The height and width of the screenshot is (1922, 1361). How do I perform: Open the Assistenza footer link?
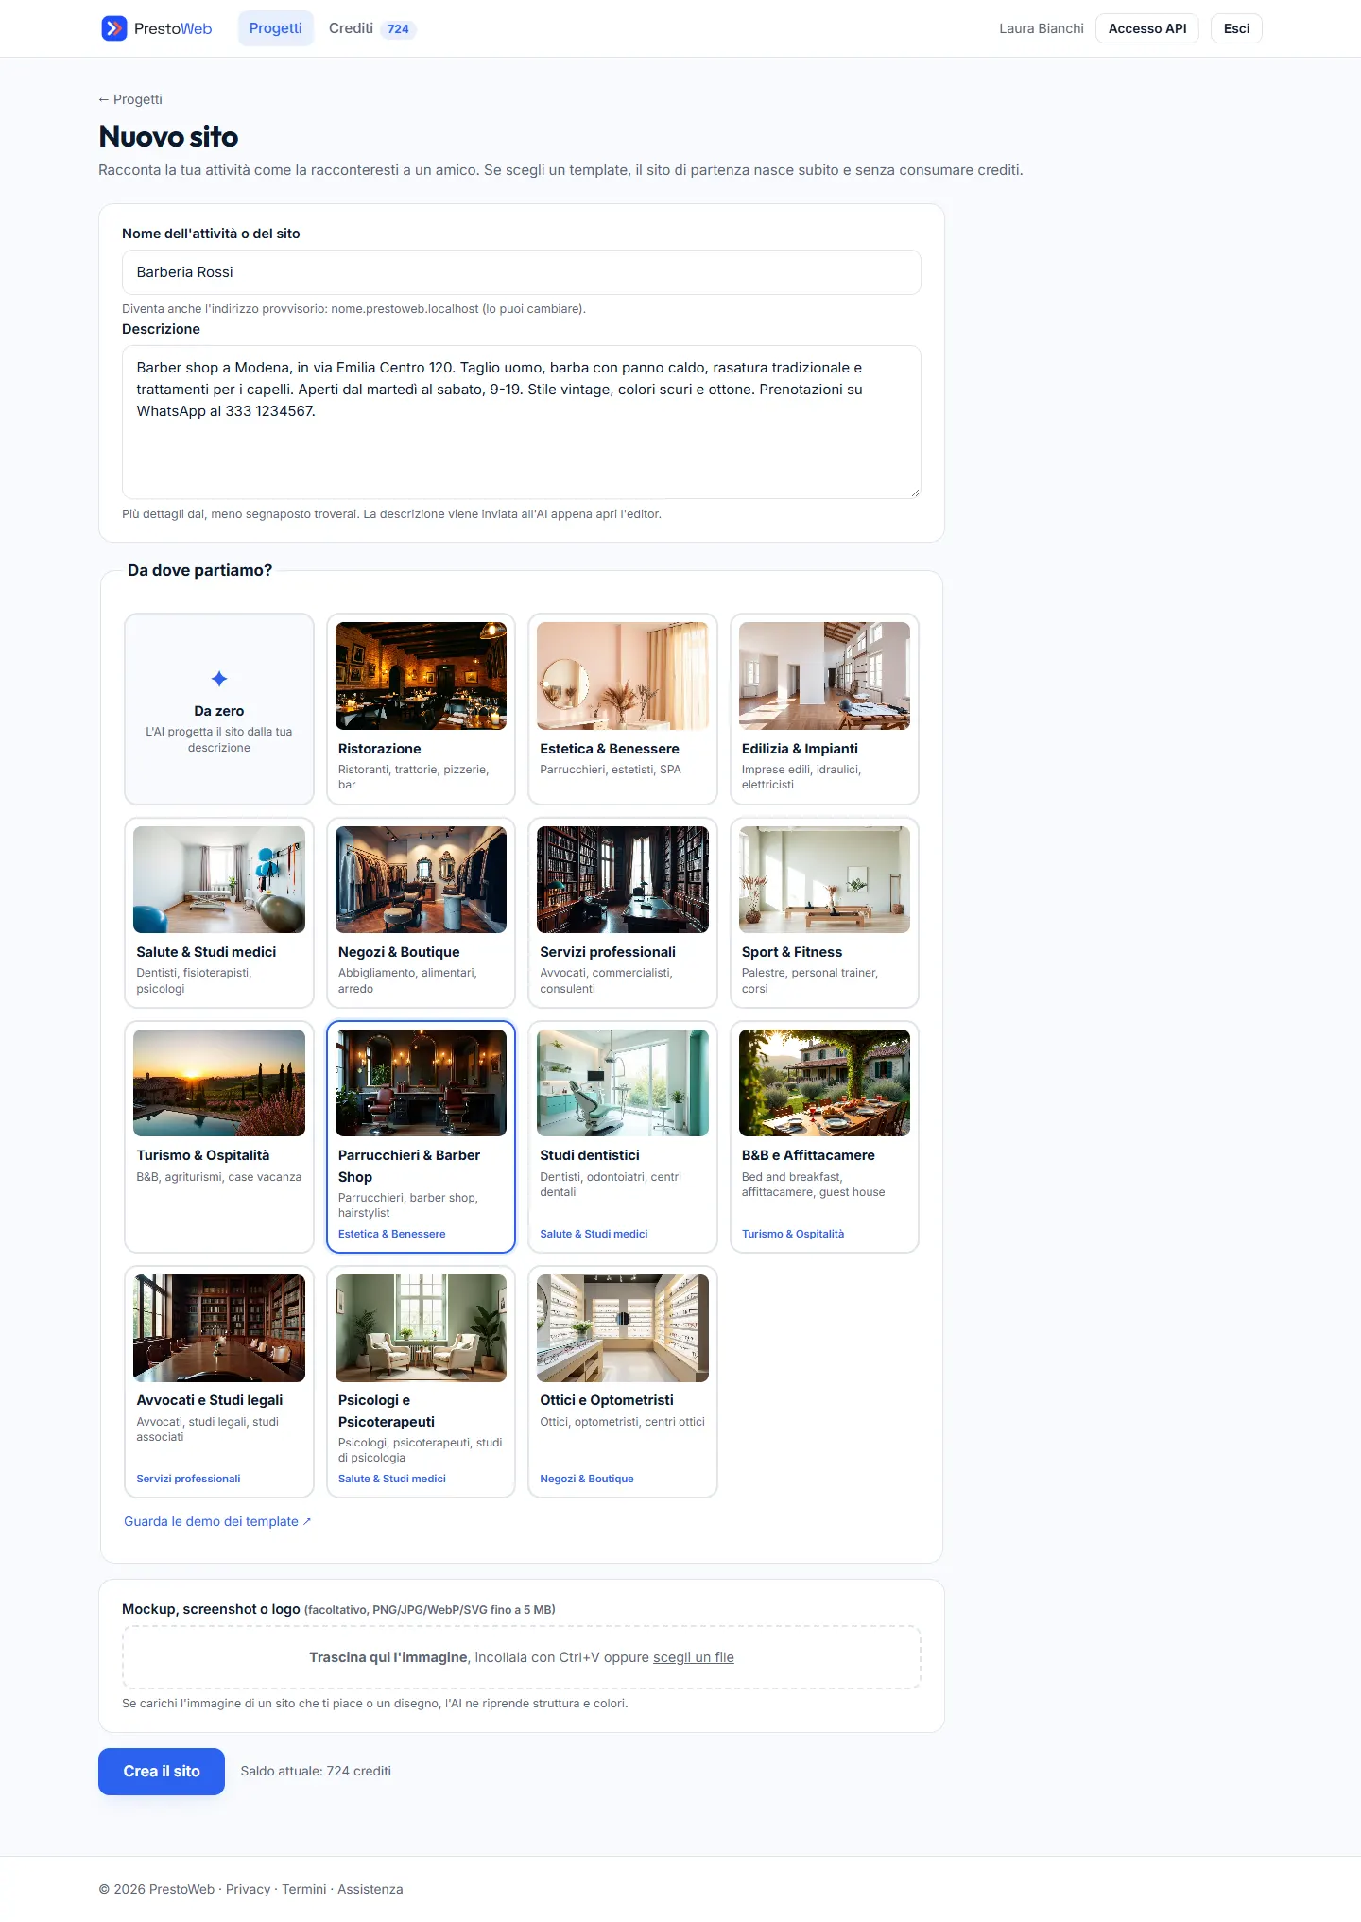click(370, 1889)
